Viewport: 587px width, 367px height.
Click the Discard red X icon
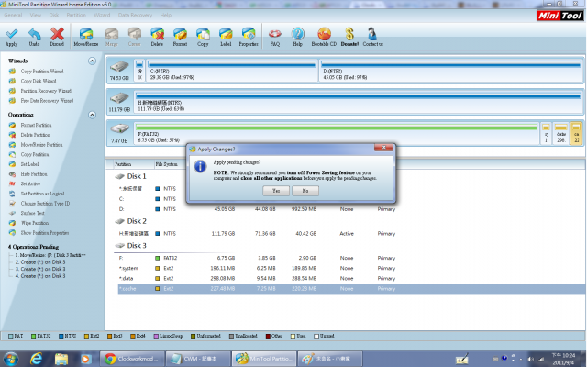click(x=57, y=37)
